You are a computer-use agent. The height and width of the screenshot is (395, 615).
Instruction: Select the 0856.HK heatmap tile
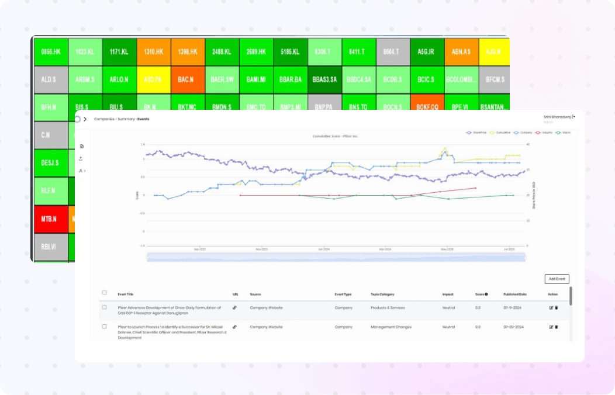[51, 52]
